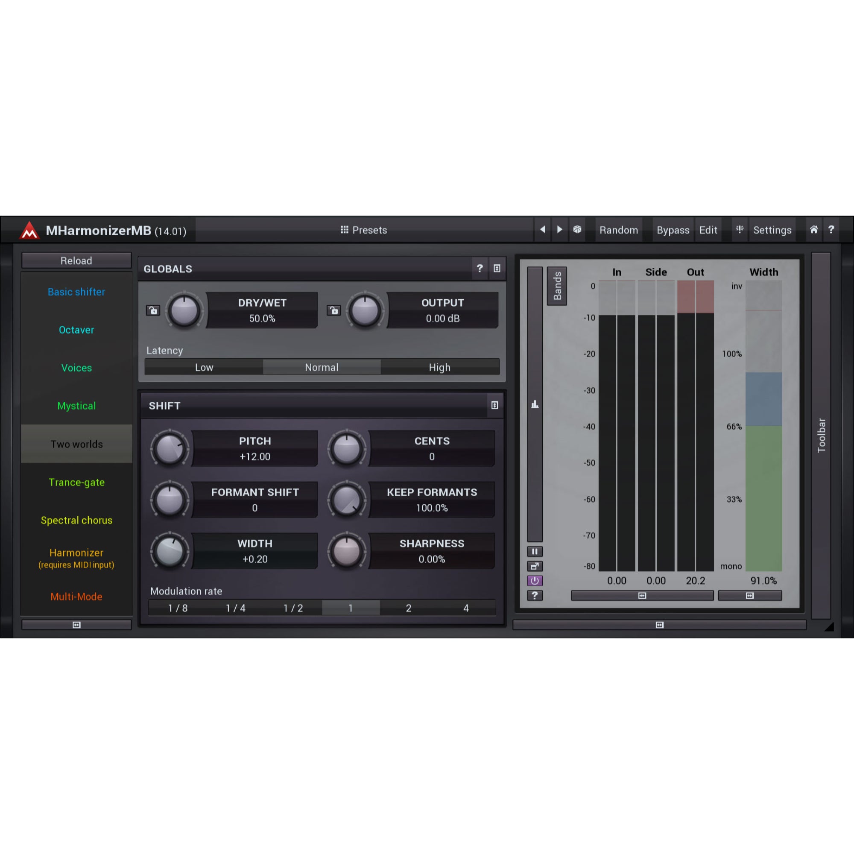Viewport: 854px width, 854px height.
Task: Select the Voices preset
Action: pos(76,368)
